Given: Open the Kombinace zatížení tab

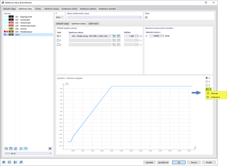Looking at the screenshot, I should click(x=88, y=9).
